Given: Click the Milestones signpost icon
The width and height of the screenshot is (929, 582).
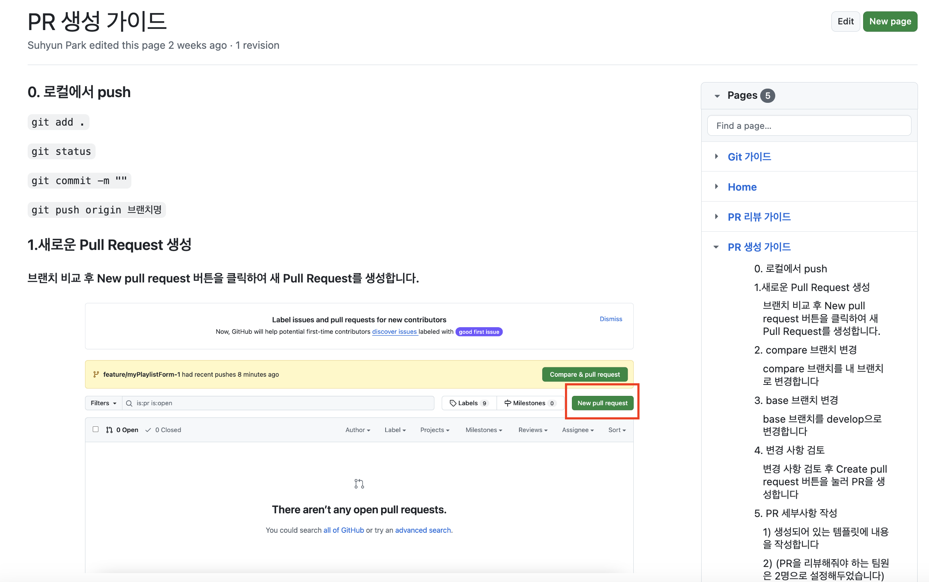Looking at the screenshot, I should (508, 403).
